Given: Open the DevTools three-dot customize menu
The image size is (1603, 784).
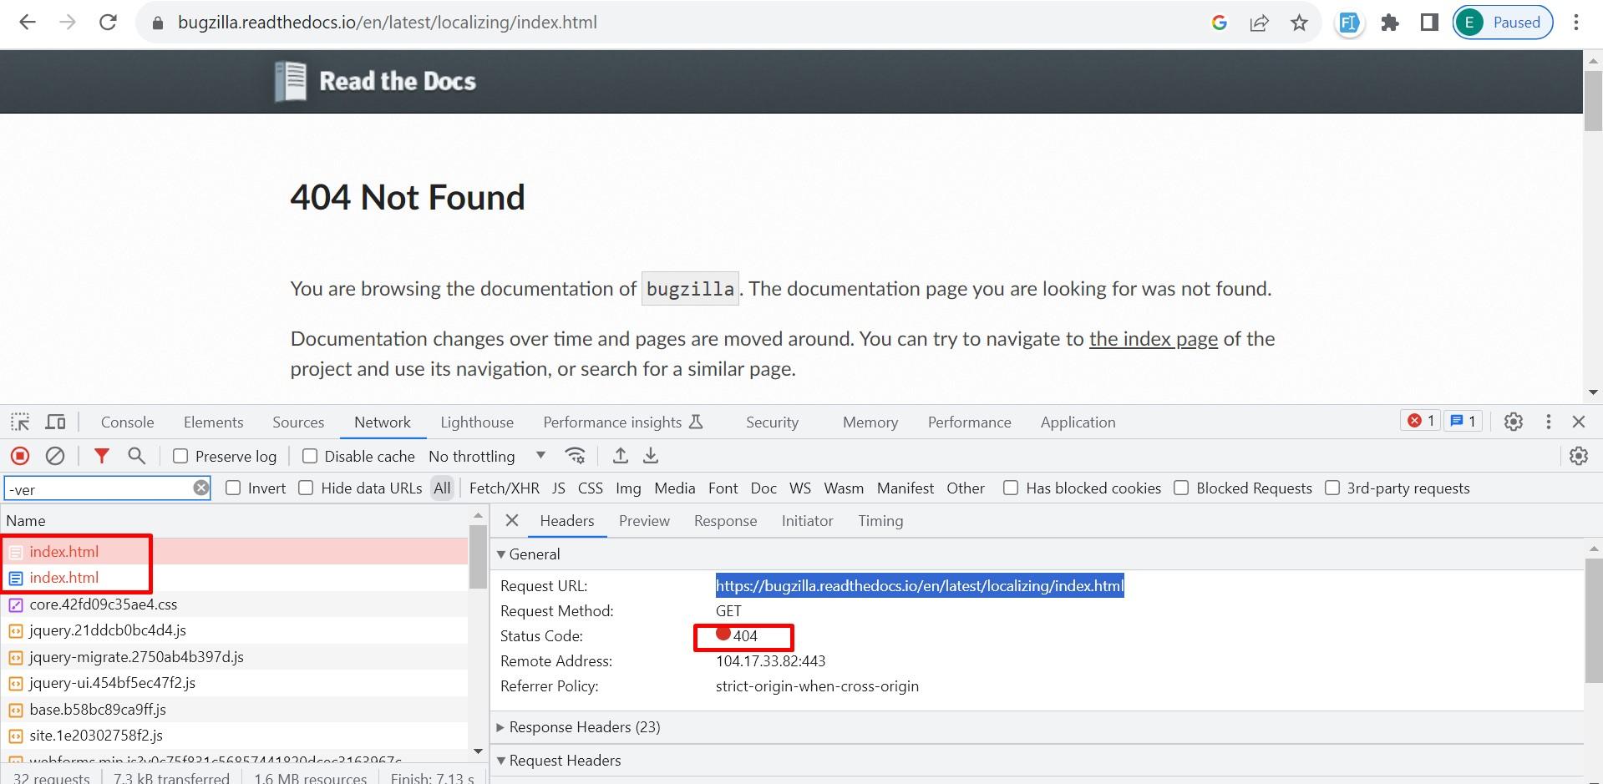Looking at the screenshot, I should (1549, 422).
